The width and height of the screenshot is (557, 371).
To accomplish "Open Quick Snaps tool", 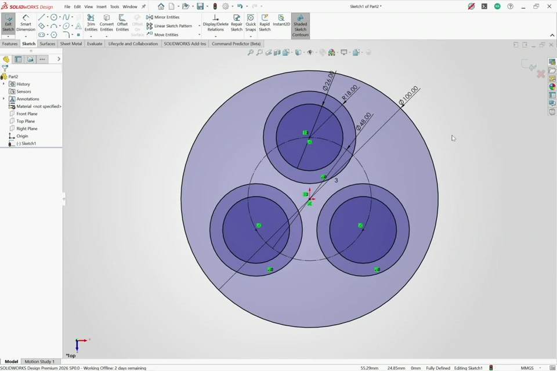I will pos(251,23).
